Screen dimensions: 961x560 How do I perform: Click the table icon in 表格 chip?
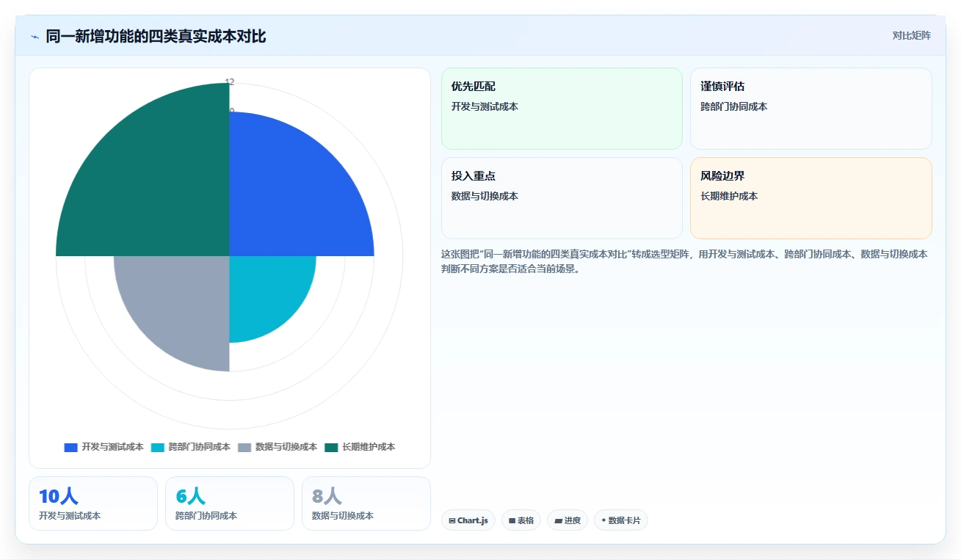click(x=512, y=520)
